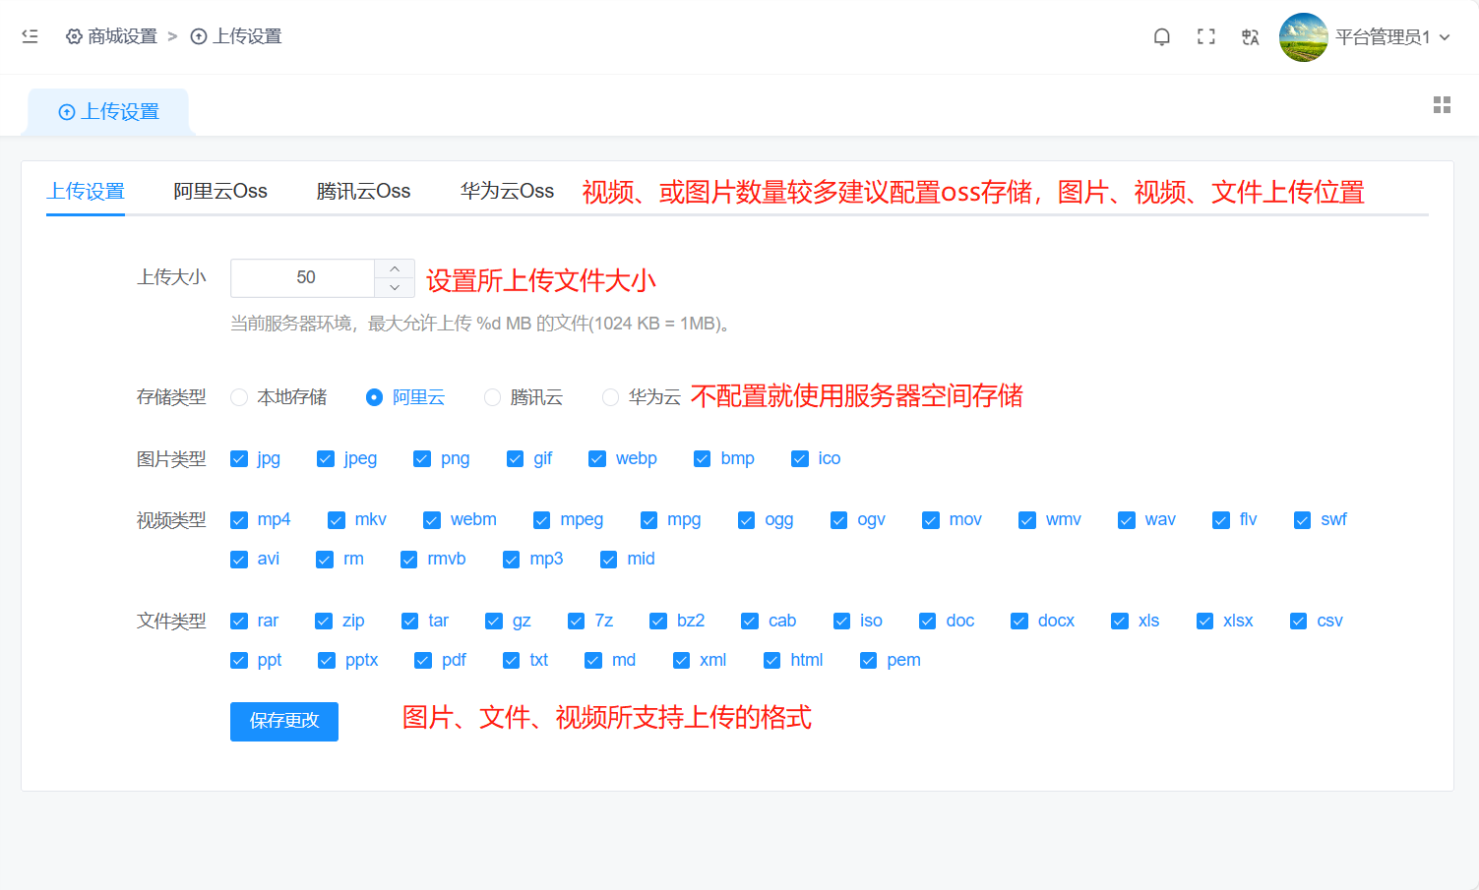
Task: Open the notification bell
Action: pos(1161,37)
